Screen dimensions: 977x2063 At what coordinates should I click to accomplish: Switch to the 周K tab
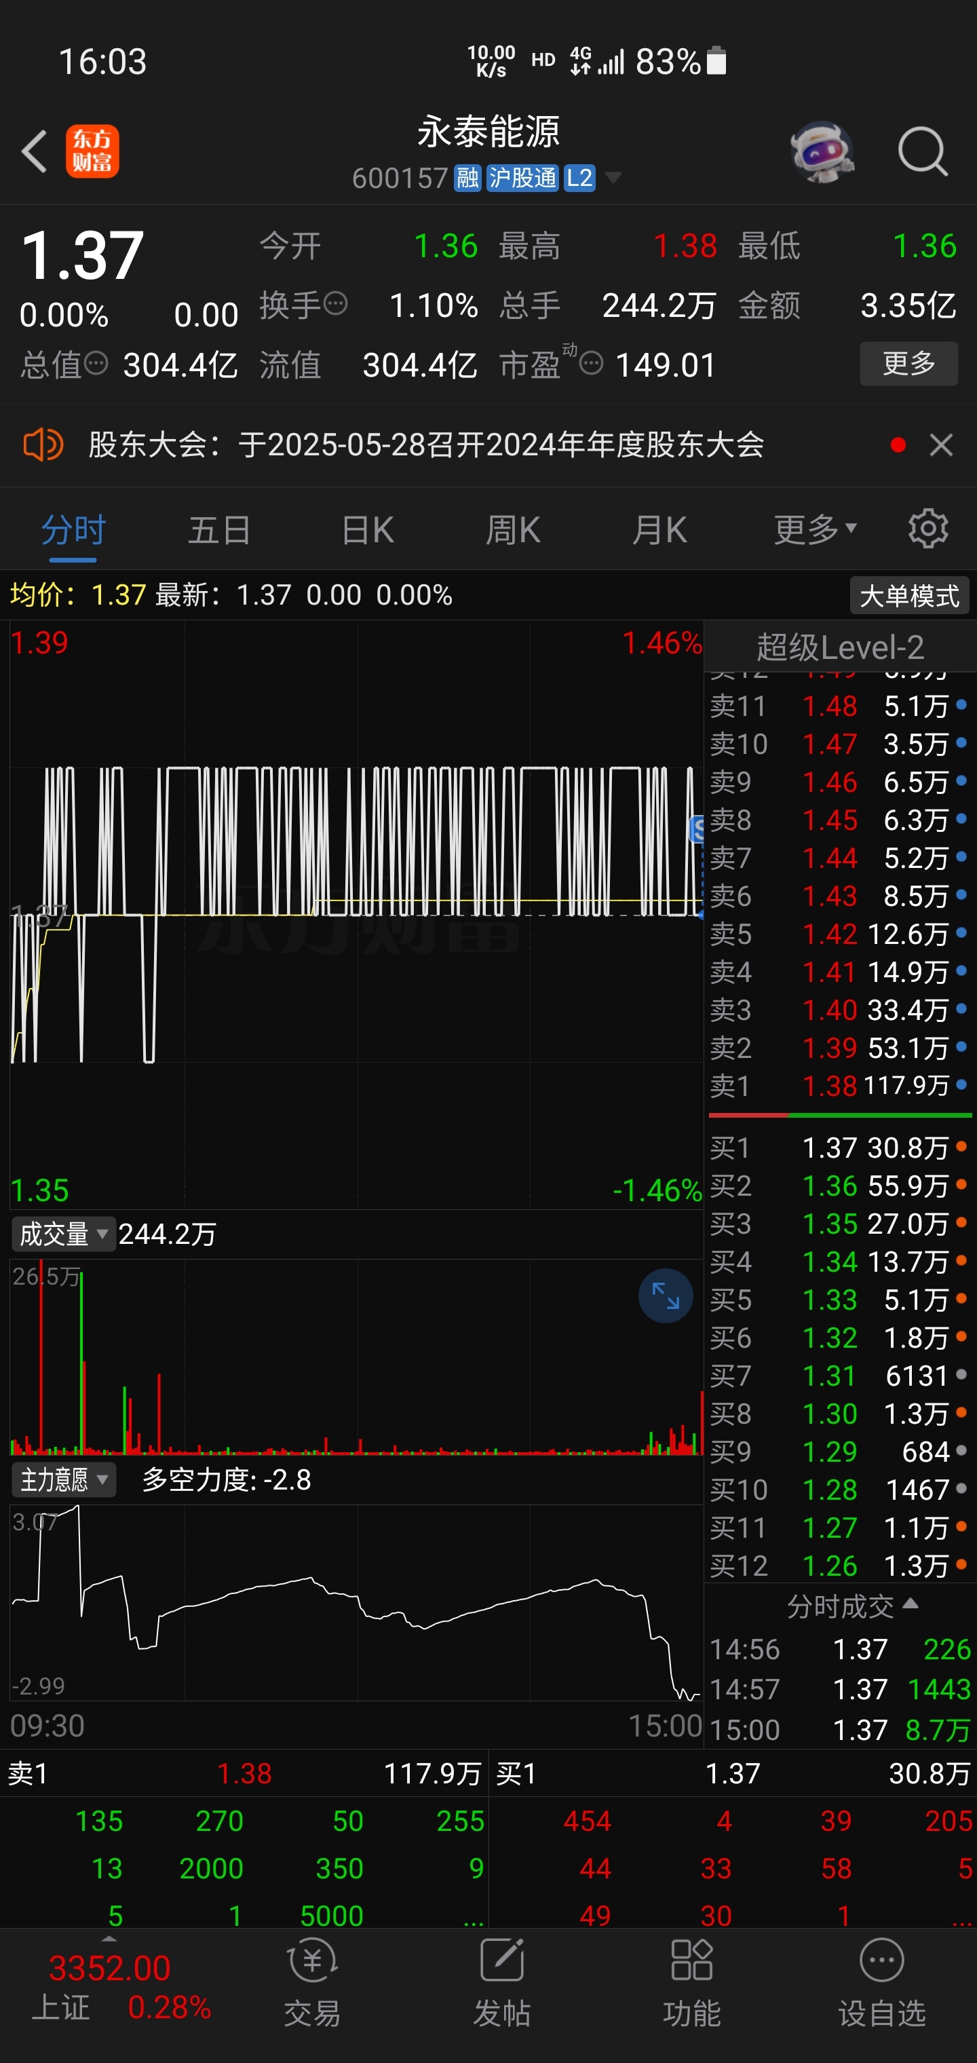514,529
